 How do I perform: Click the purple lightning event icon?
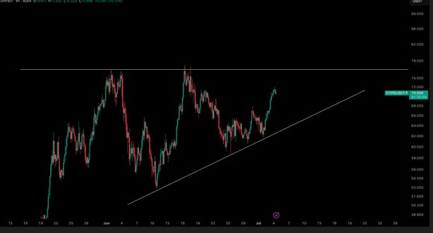tap(276, 215)
